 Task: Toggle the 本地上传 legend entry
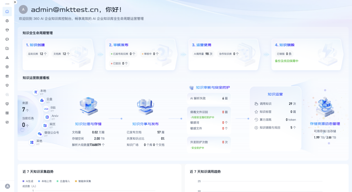point(45,181)
